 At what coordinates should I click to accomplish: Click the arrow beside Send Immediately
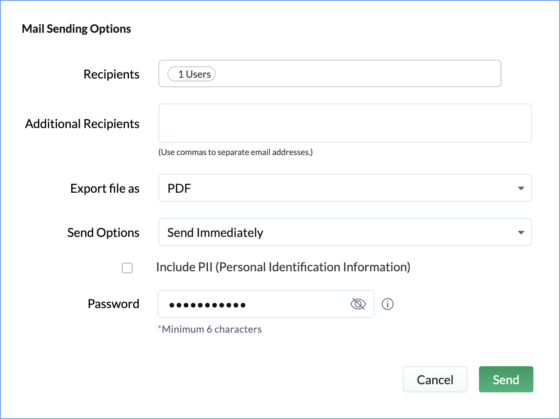(521, 232)
